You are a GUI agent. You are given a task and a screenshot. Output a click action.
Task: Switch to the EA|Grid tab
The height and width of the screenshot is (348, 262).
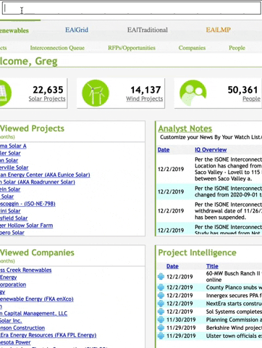pyautogui.click(x=77, y=30)
